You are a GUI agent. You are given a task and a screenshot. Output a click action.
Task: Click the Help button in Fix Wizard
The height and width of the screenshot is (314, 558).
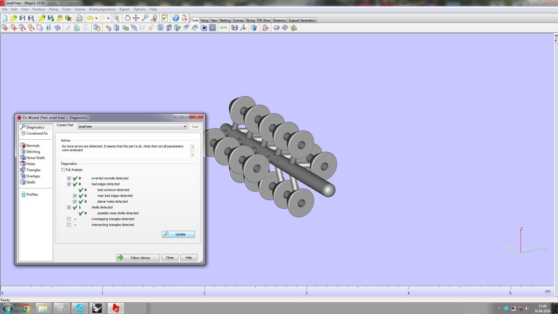point(189,258)
